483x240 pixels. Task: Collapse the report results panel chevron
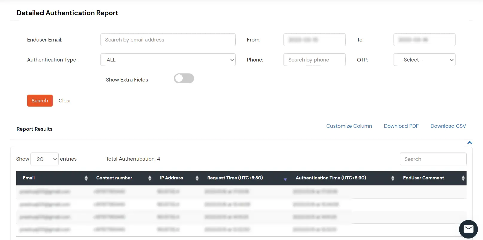click(x=470, y=143)
